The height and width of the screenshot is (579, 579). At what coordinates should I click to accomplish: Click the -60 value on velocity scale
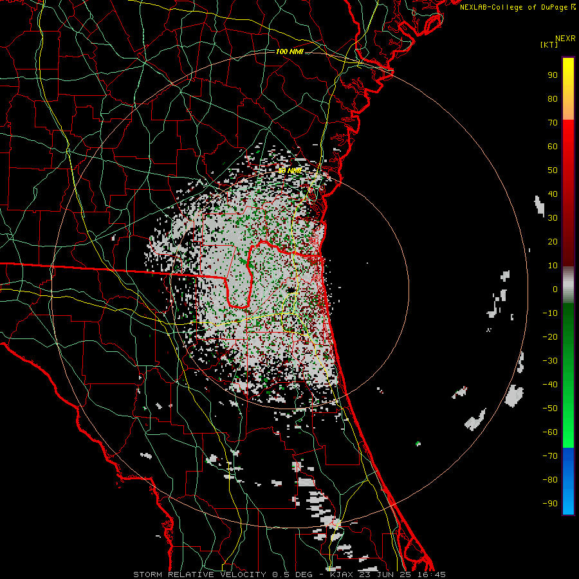coord(550,432)
